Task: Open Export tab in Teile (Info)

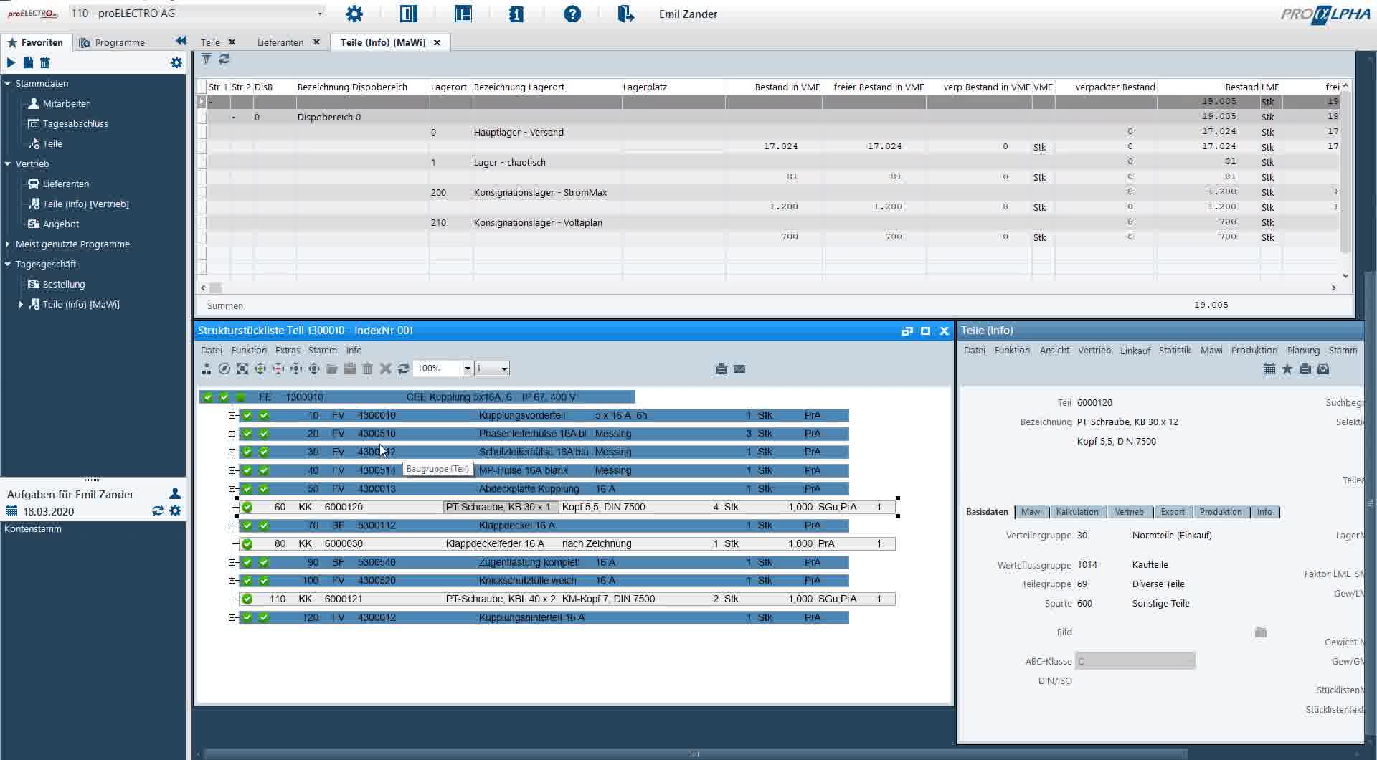Action: (1173, 512)
